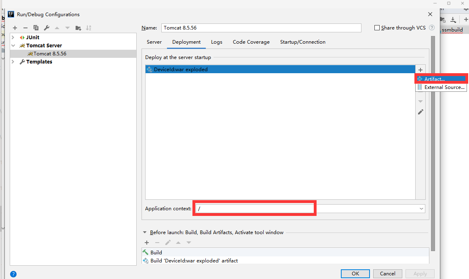Select the Deployment tab
The height and width of the screenshot is (279, 469).
pos(186,42)
